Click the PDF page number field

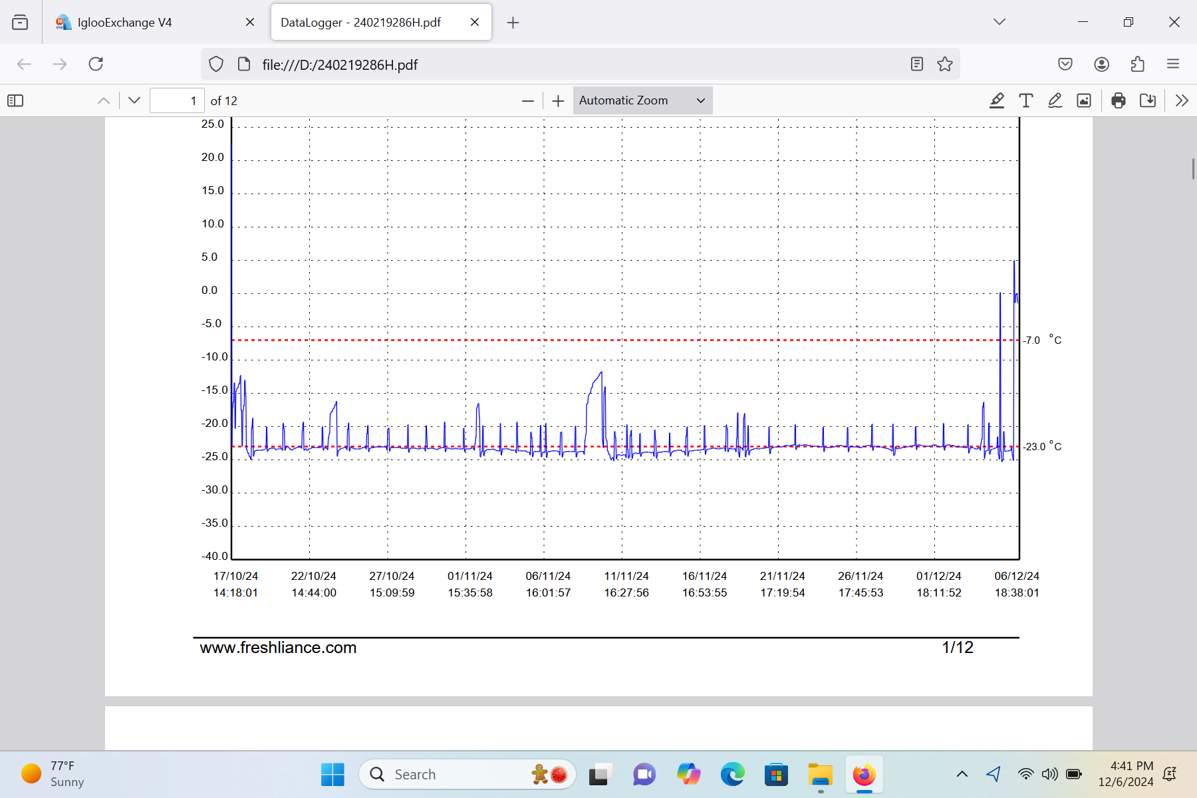pyautogui.click(x=177, y=100)
